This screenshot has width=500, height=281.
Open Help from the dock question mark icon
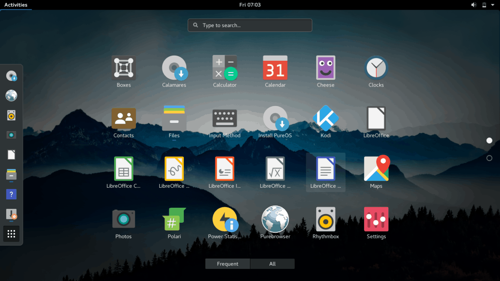[x=11, y=194]
